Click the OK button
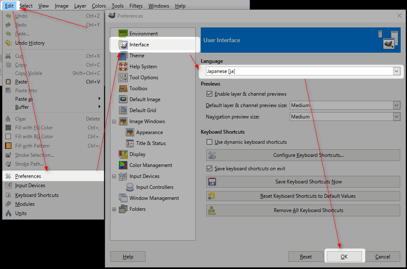407x269 pixels. [x=344, y=256]
